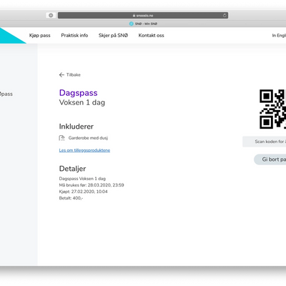Click the Dagspass heading
The image size is (286, 286).
79,93
